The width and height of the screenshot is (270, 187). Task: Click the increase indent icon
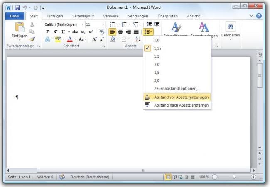(x=157, y=24)
